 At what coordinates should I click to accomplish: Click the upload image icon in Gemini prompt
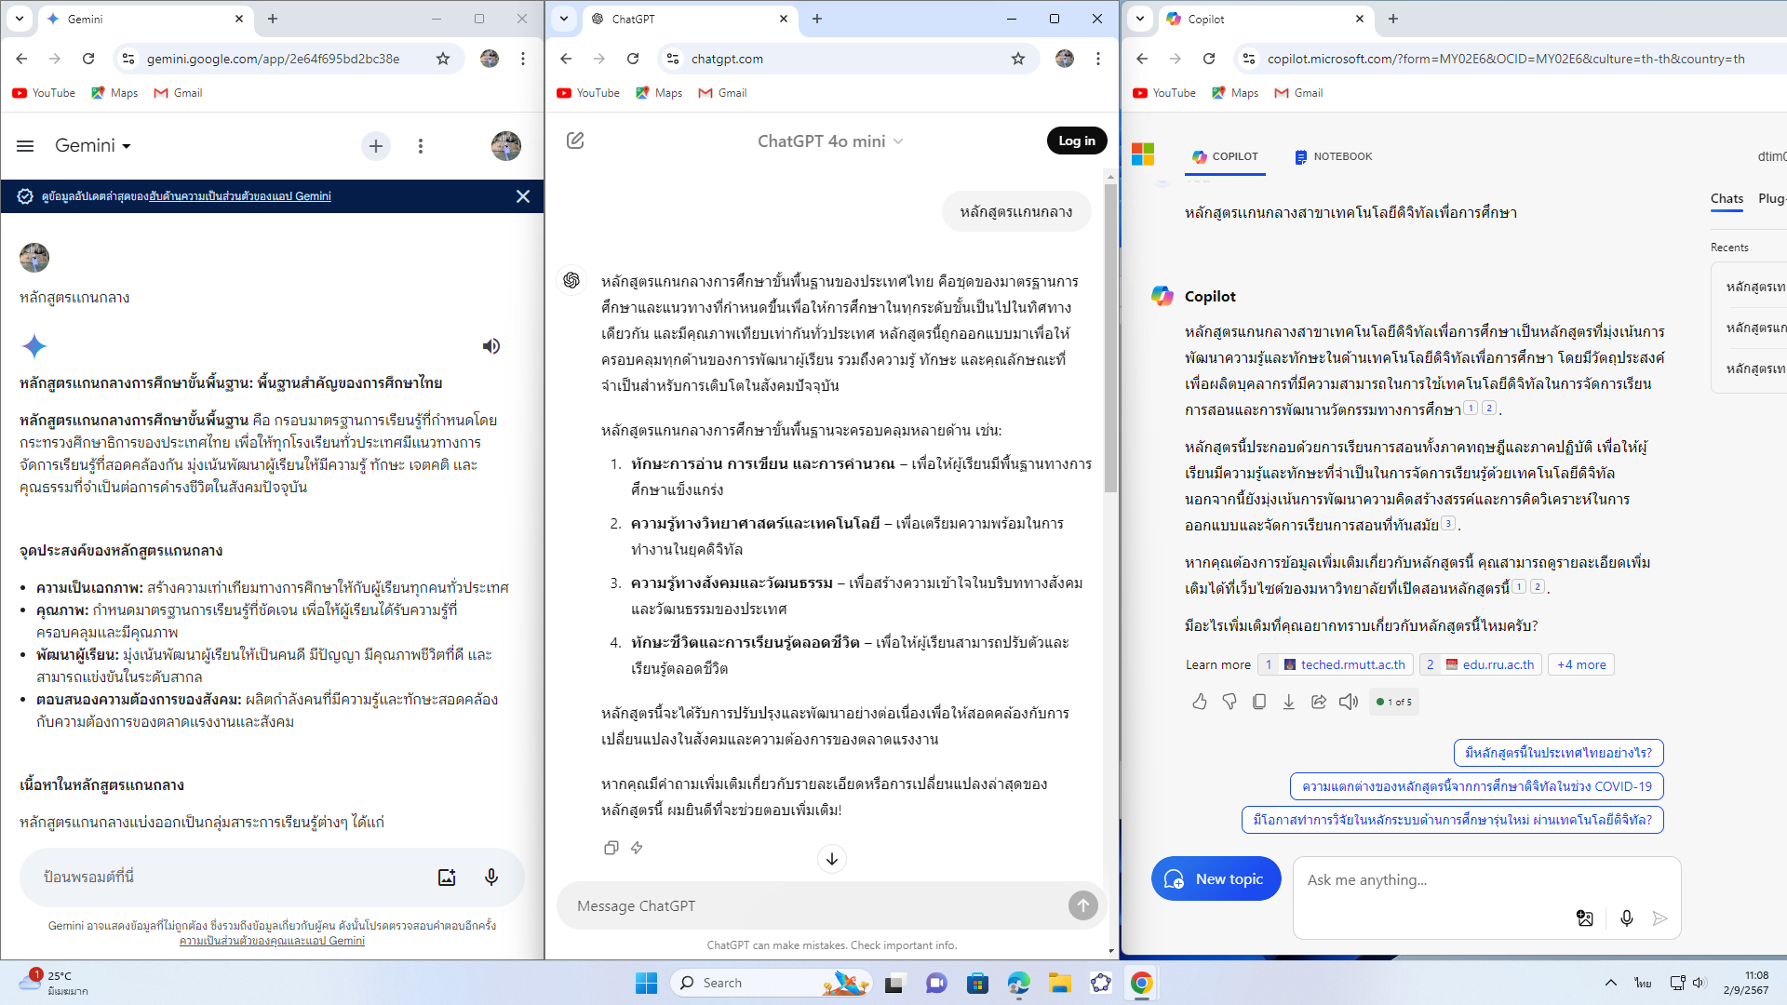point(447,877)
